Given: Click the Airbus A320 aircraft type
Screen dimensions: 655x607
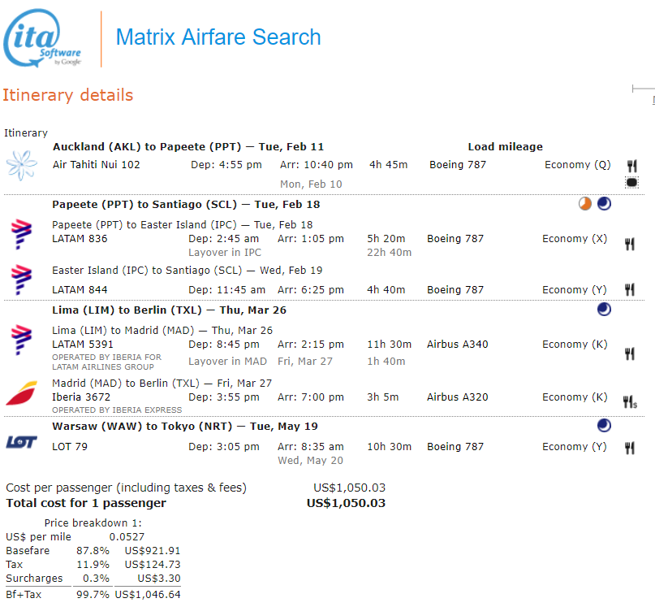Looking at the screenshot, I should click(x=457, y=397).
